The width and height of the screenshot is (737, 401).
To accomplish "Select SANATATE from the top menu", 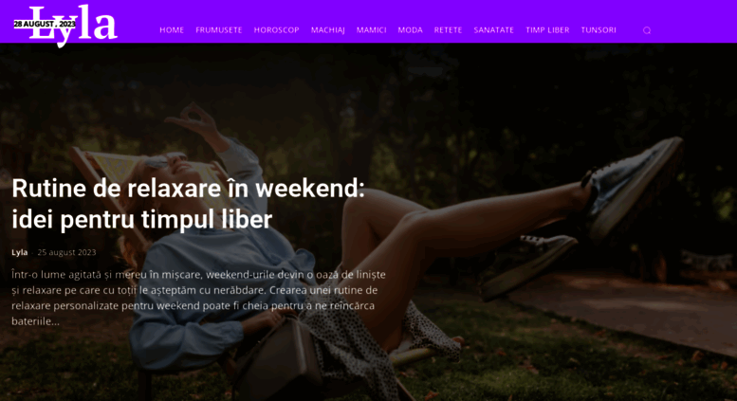I will click(x=493, y=30).
